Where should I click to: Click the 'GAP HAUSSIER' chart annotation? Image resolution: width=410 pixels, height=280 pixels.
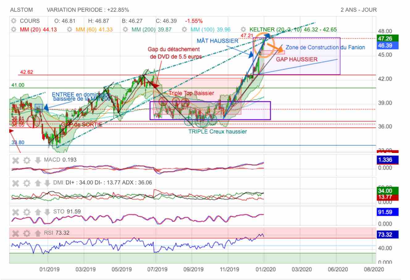[x=297, y=59]
